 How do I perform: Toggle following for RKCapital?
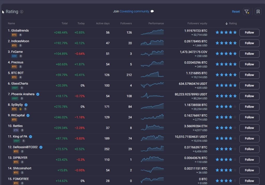pos(249,117)
